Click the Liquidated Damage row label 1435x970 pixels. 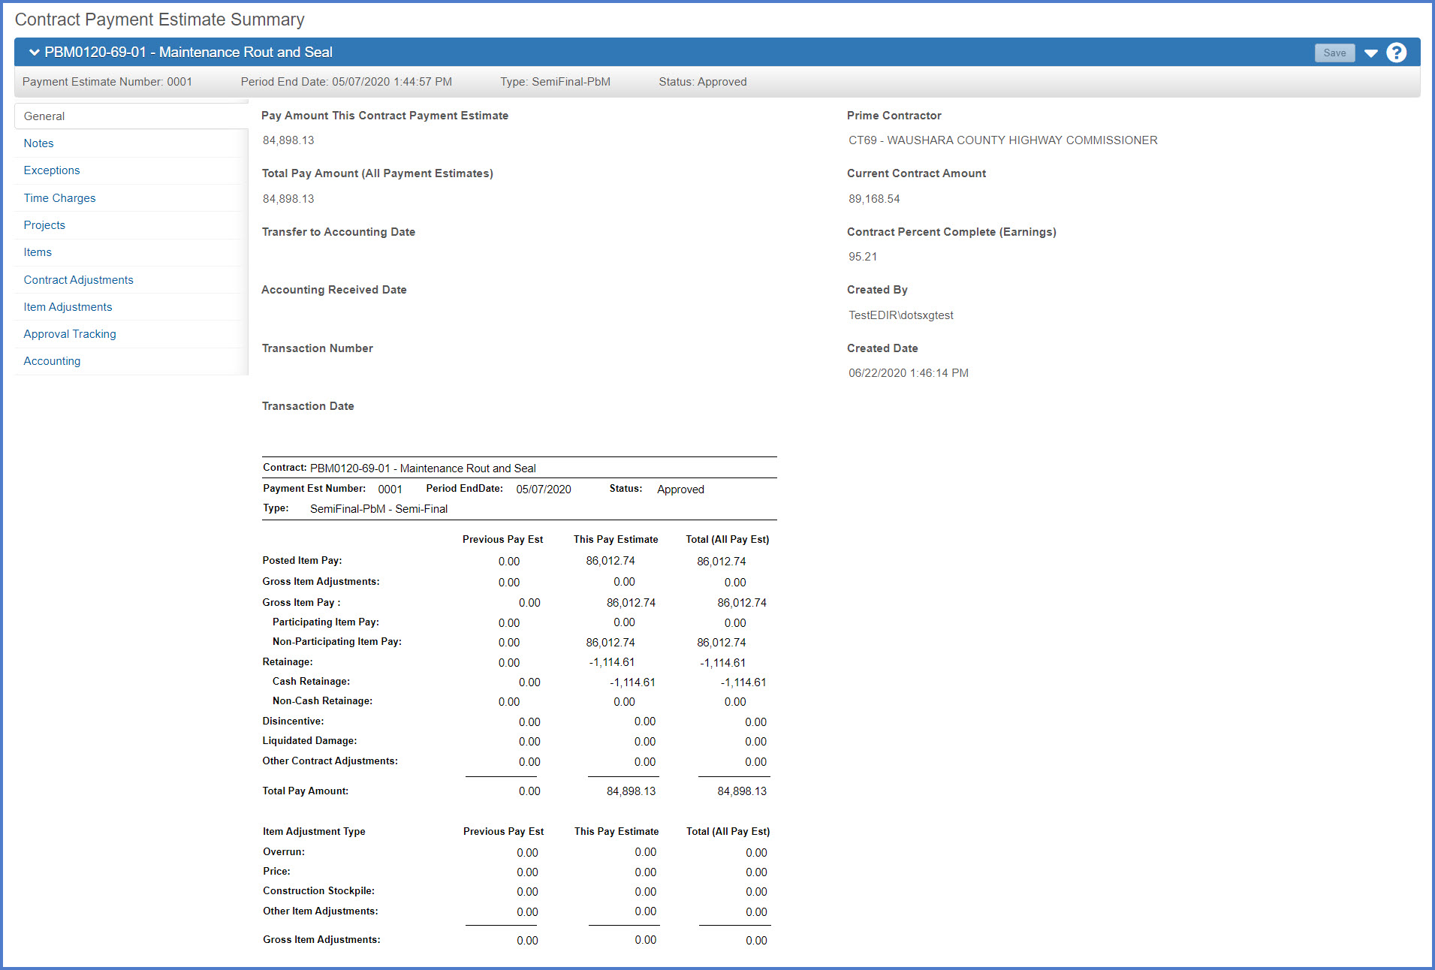click(x=309, y=741)
